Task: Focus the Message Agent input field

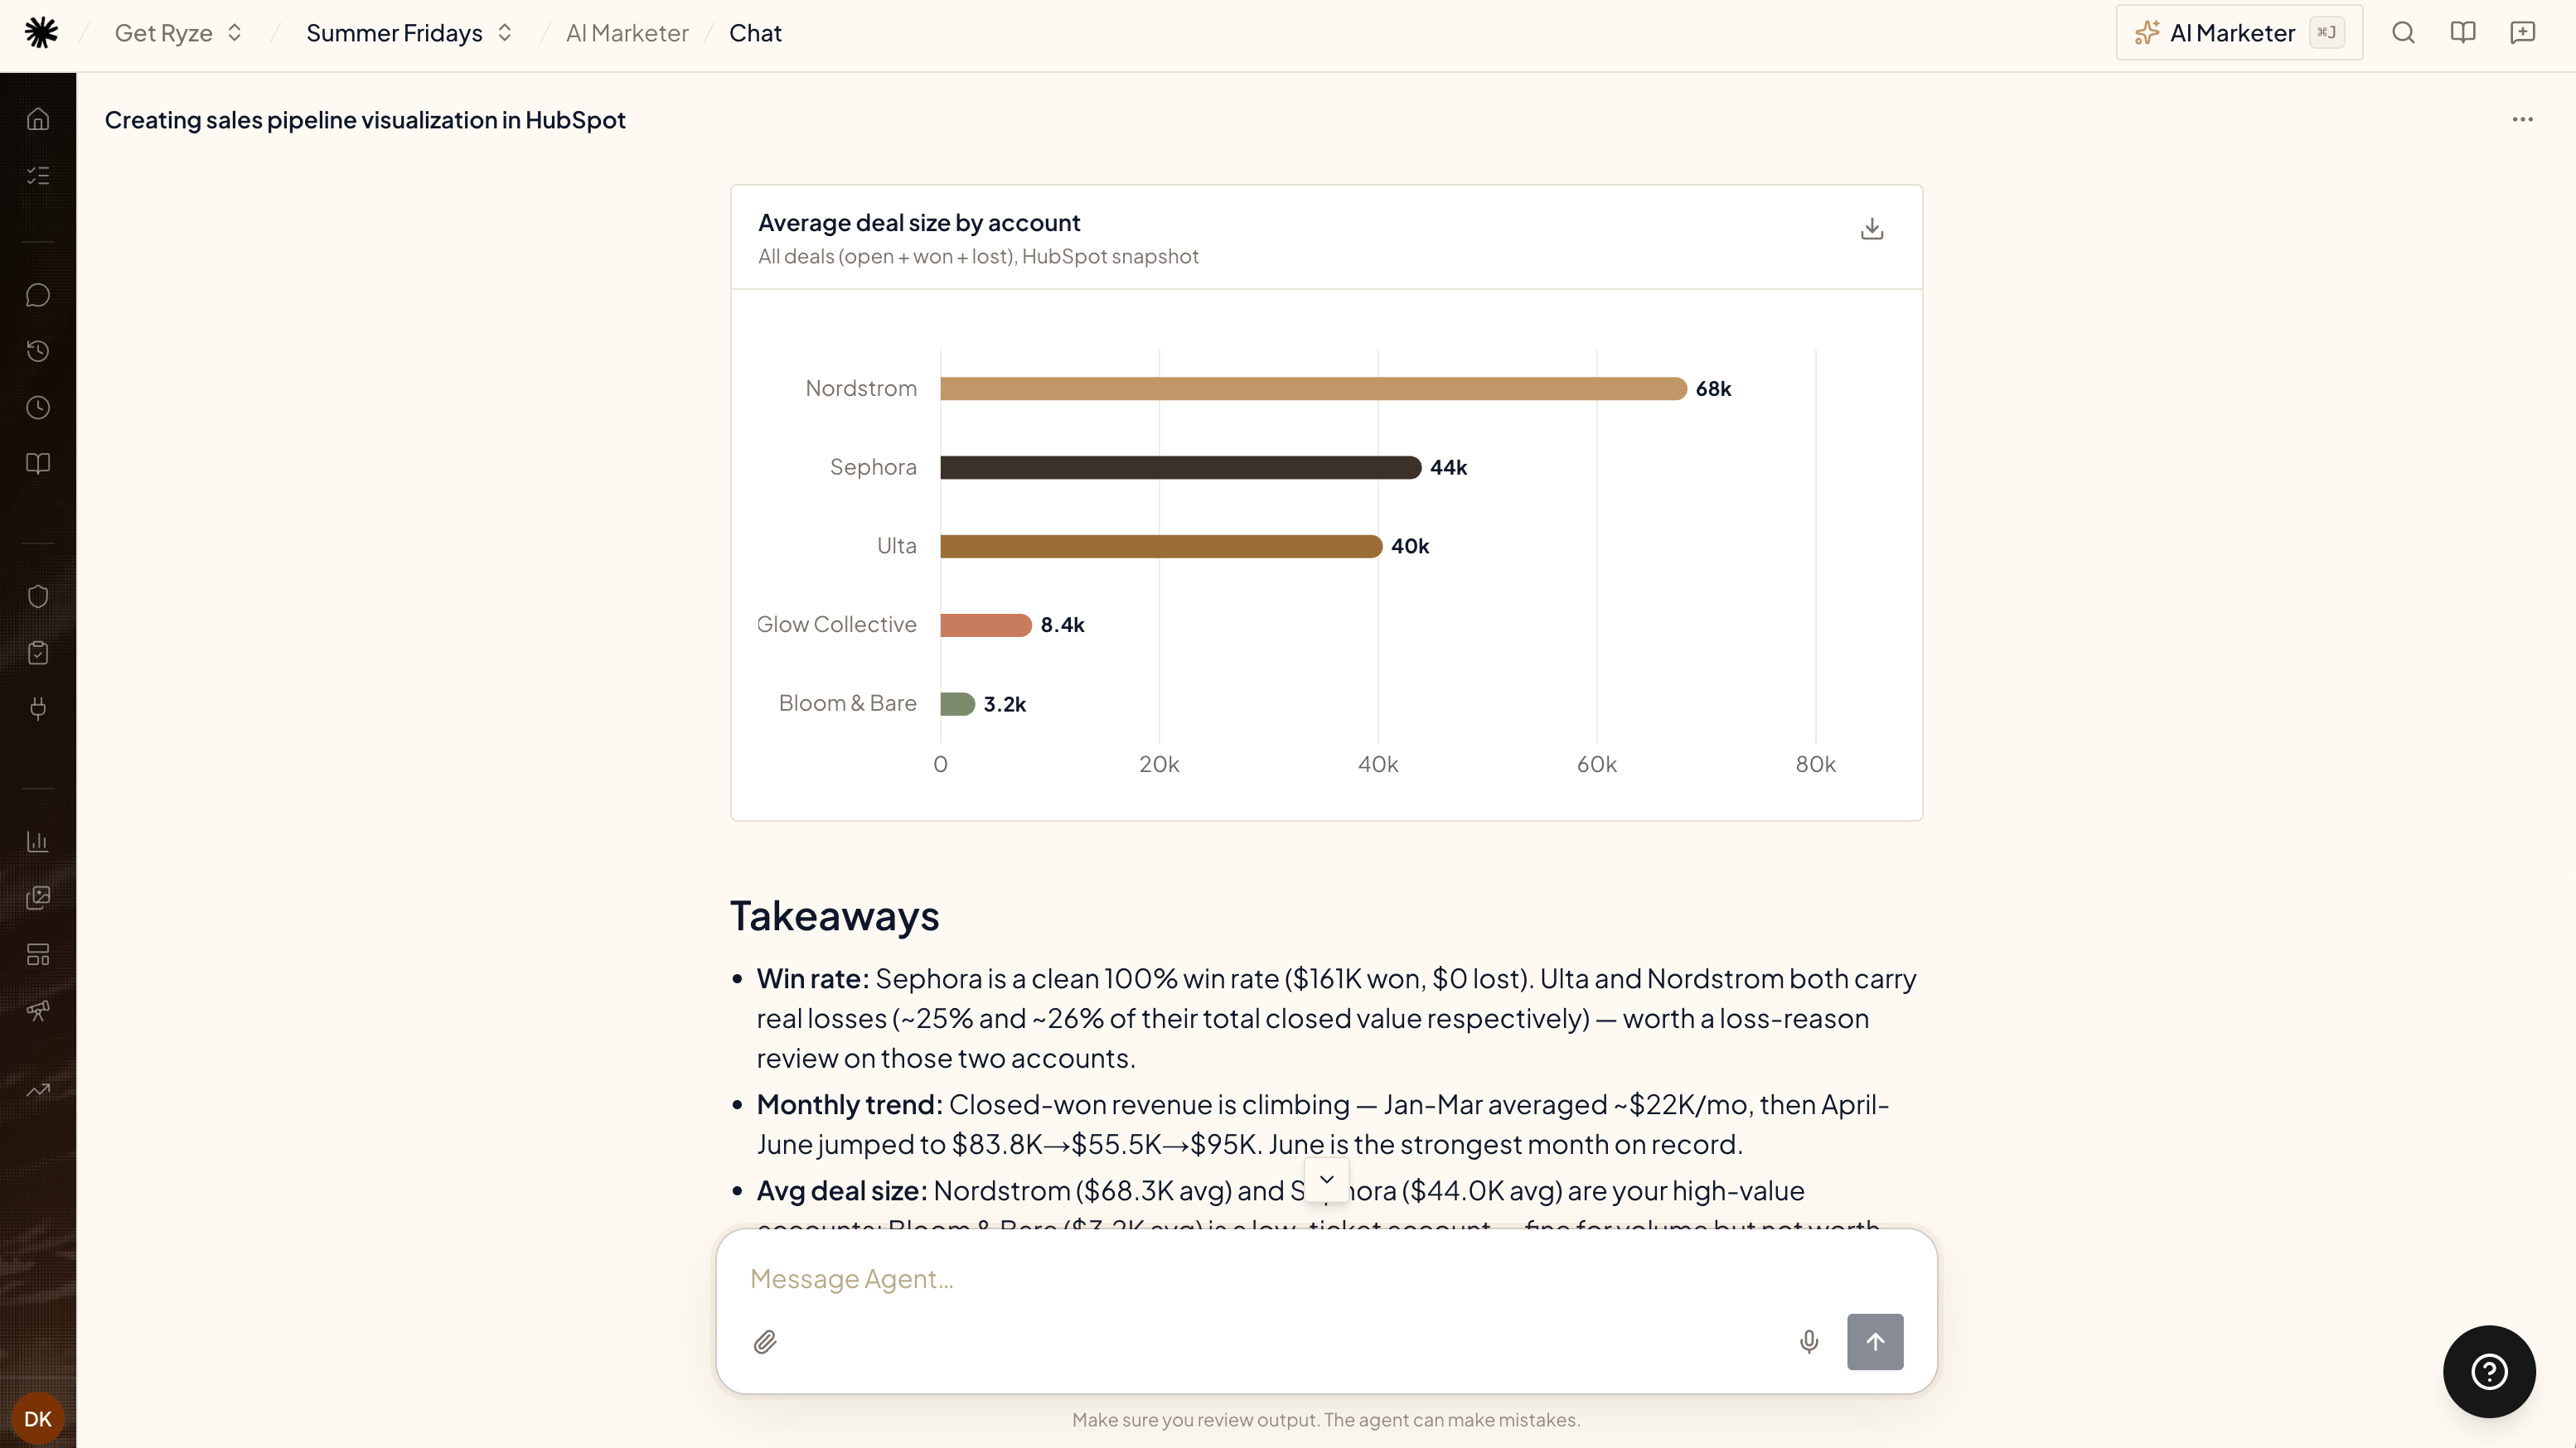Action: pos(1327,1279)
